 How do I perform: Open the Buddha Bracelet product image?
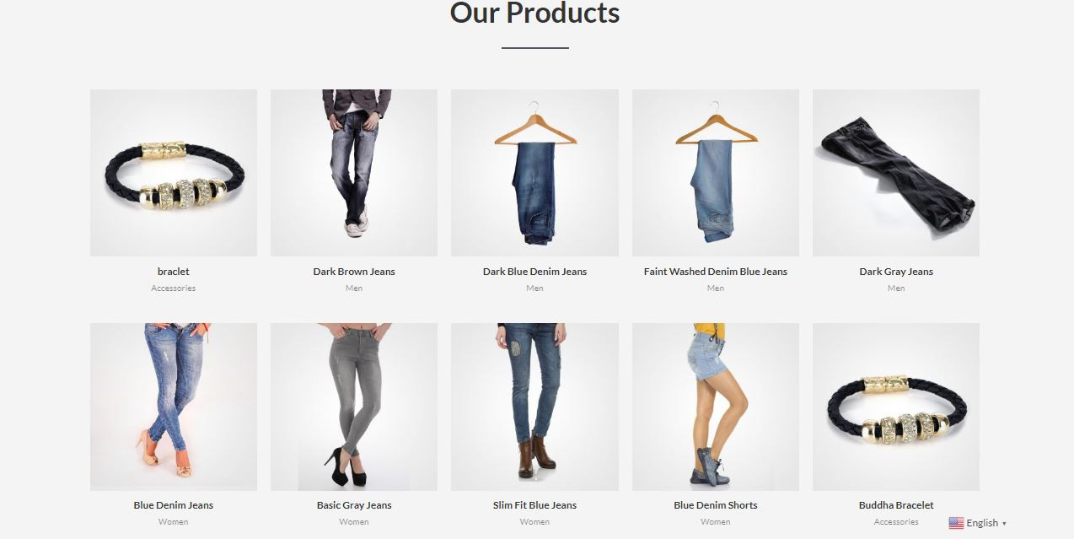[x=896, y=407]
